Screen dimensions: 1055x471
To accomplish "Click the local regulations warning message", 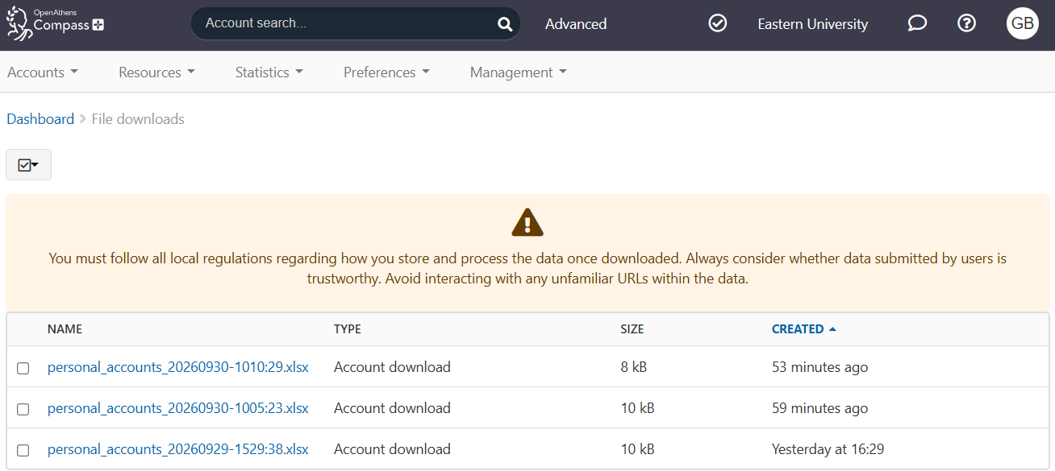I will (527, 270).
